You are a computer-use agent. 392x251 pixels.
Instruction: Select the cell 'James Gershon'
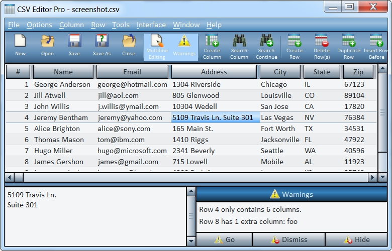(59, 162)
